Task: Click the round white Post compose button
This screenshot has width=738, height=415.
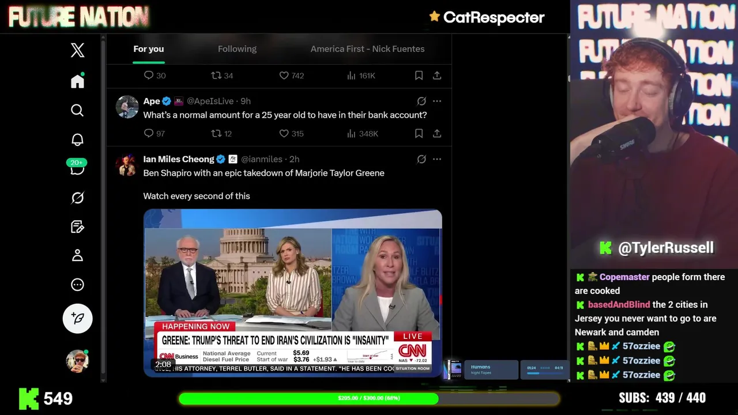Action: coord(77,318)
